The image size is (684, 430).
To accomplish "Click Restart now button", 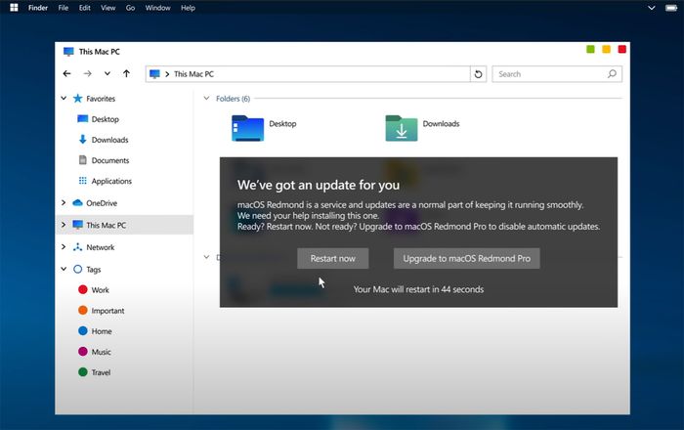I will pyautogui.click(x=333, y=259).
